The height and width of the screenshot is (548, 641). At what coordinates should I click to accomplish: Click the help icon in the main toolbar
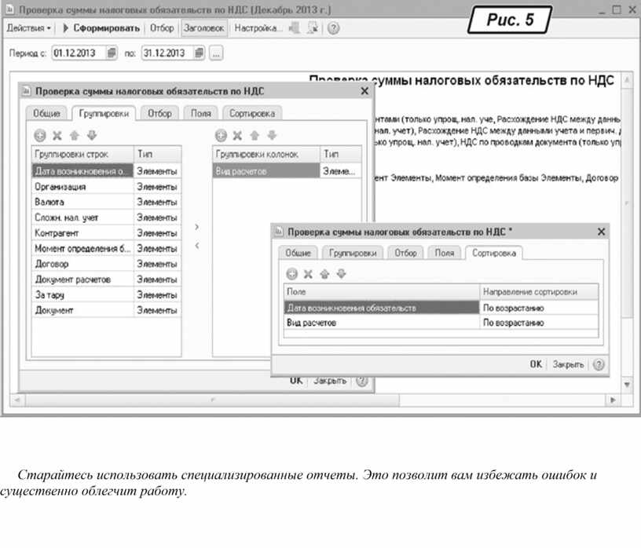pos(333,28)
